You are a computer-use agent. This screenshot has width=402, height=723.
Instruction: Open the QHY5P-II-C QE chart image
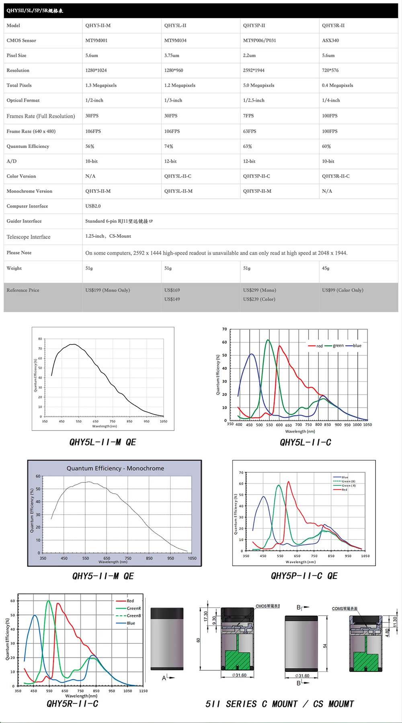(x=304, y=513)
